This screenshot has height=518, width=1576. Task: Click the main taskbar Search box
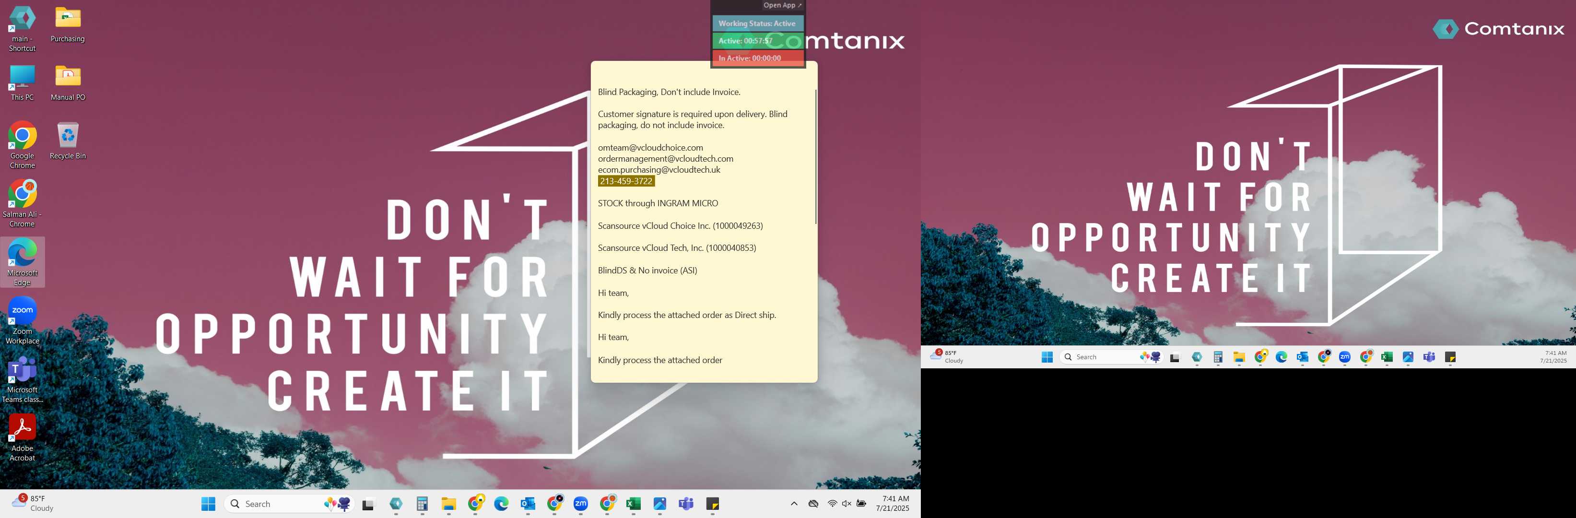click(289, 504)
